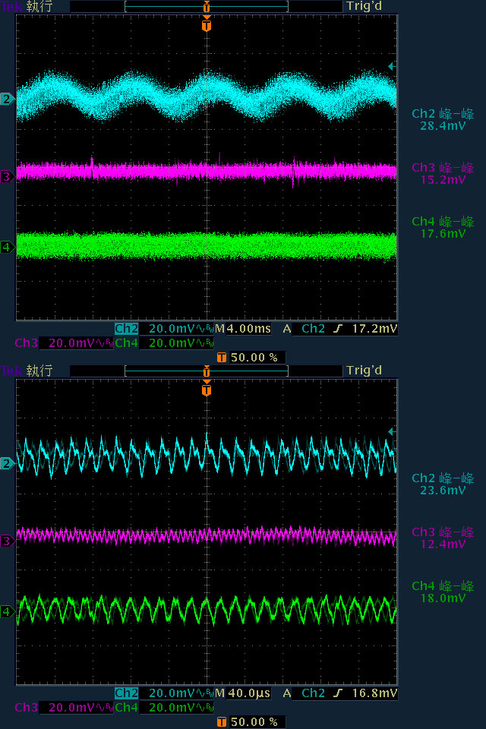
Task: Click the Ch3 ground marker in the 40.0µs capture
Action: (x=7, y=541)
